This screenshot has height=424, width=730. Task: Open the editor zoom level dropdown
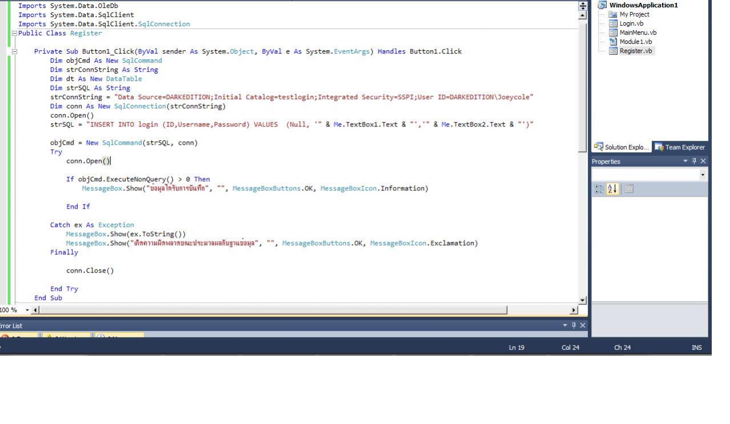[27, 310]
